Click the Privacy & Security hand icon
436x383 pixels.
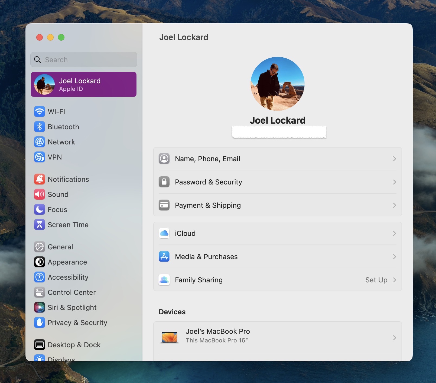(40, 322)
